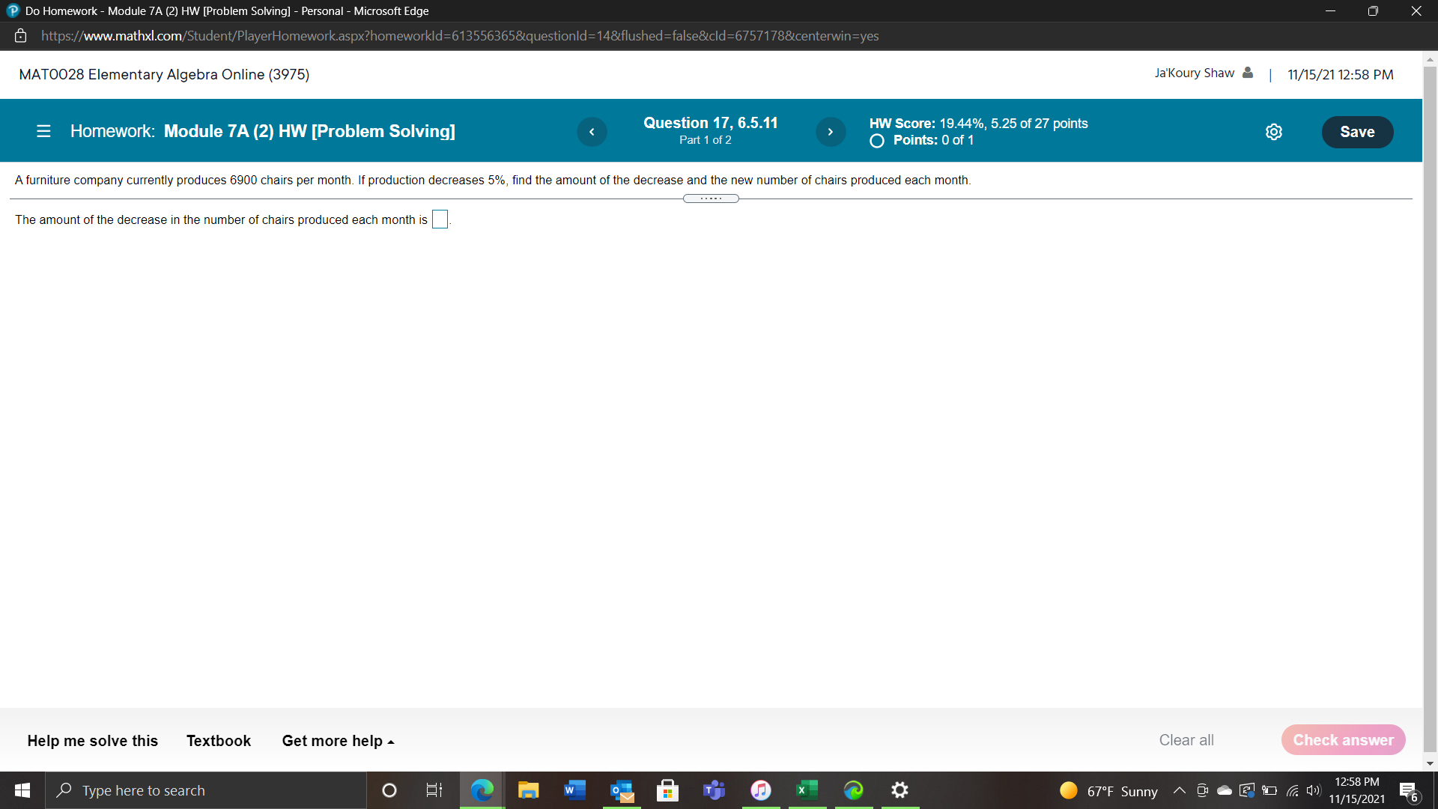Open the Textbook menu item
1438x809 pixels.
coord(218,740)
